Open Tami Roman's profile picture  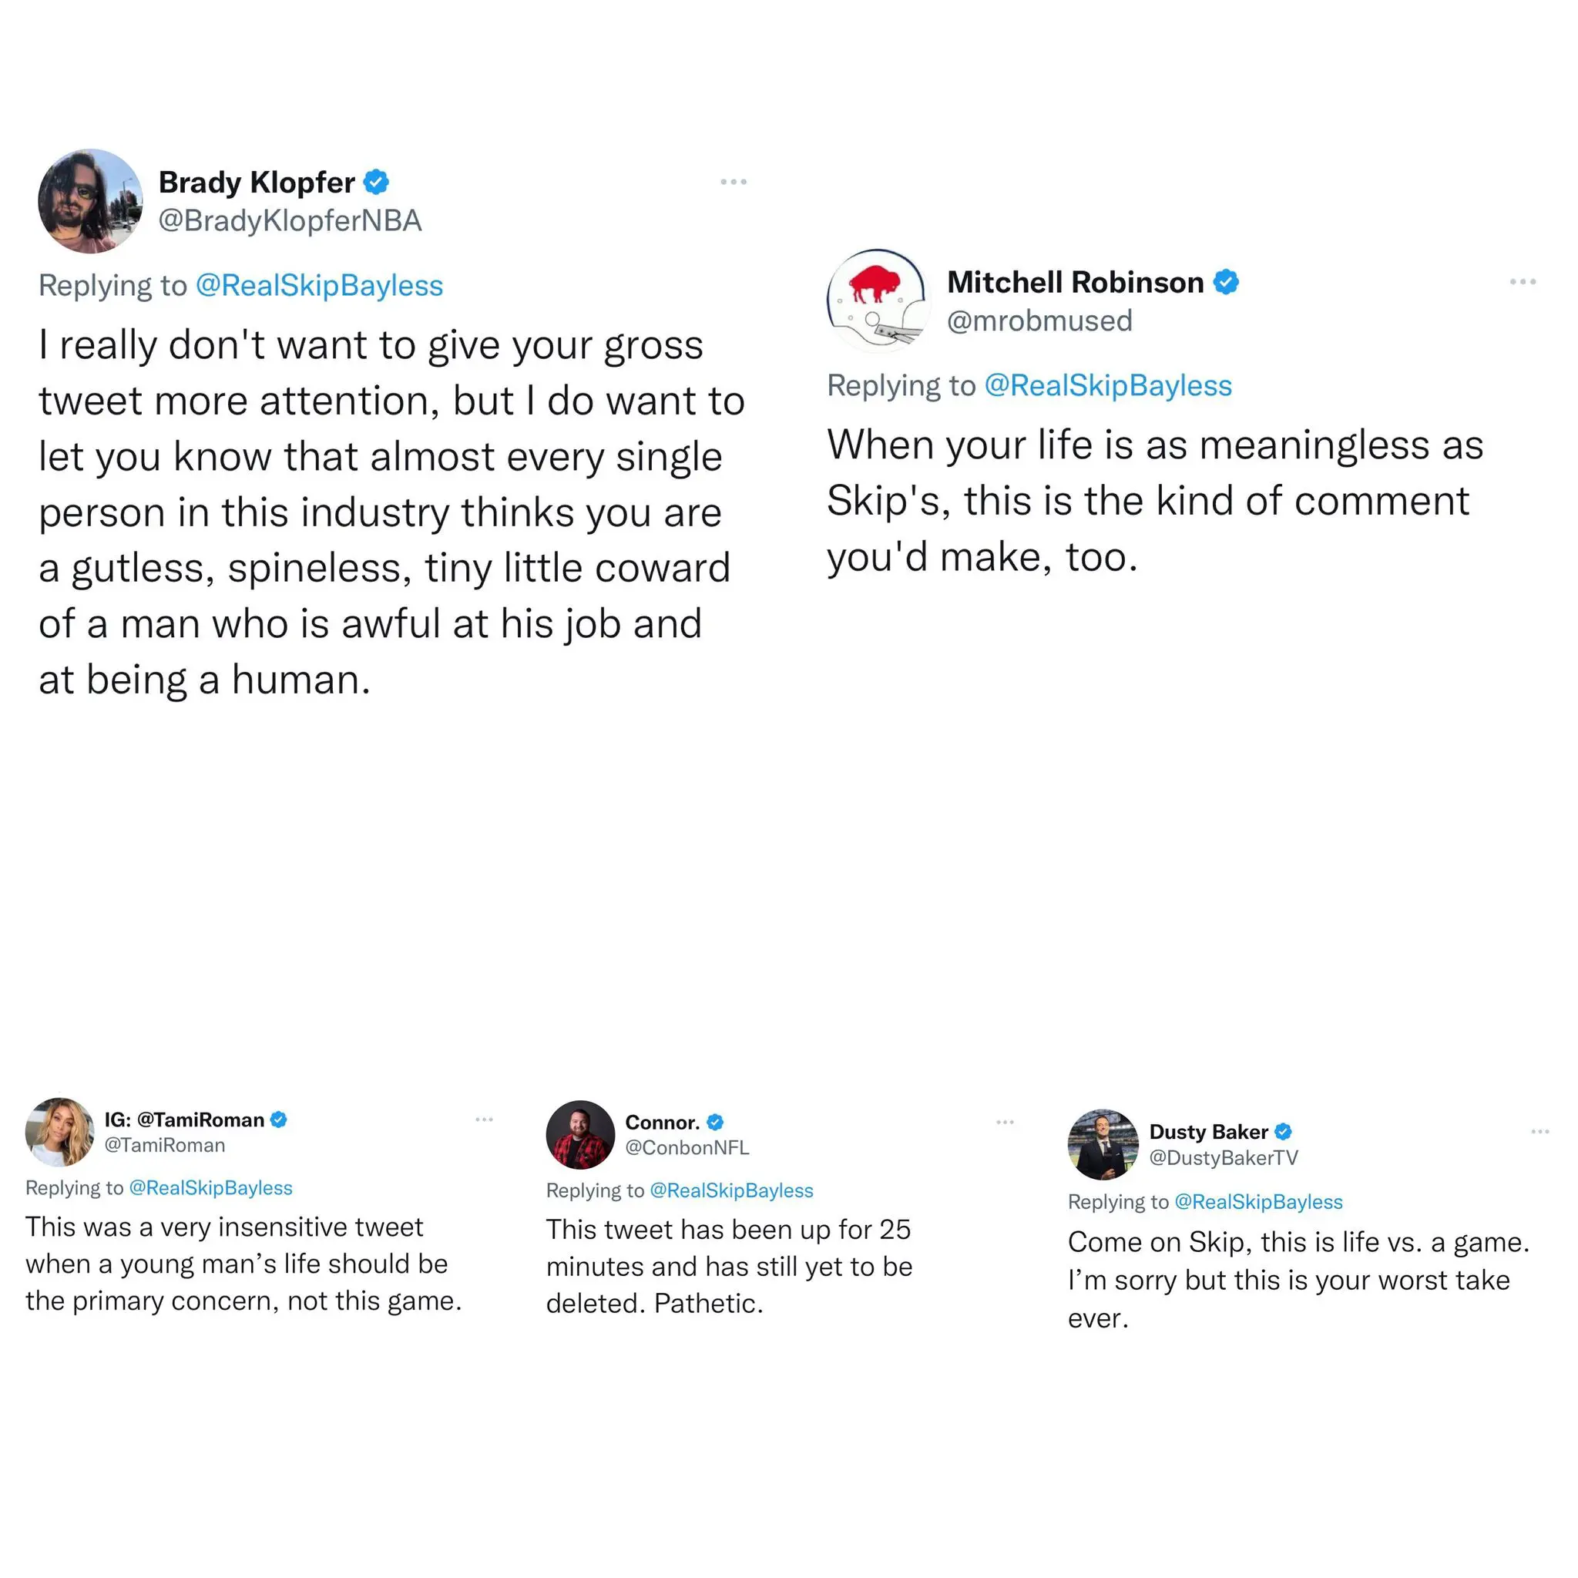(59, 1132)
